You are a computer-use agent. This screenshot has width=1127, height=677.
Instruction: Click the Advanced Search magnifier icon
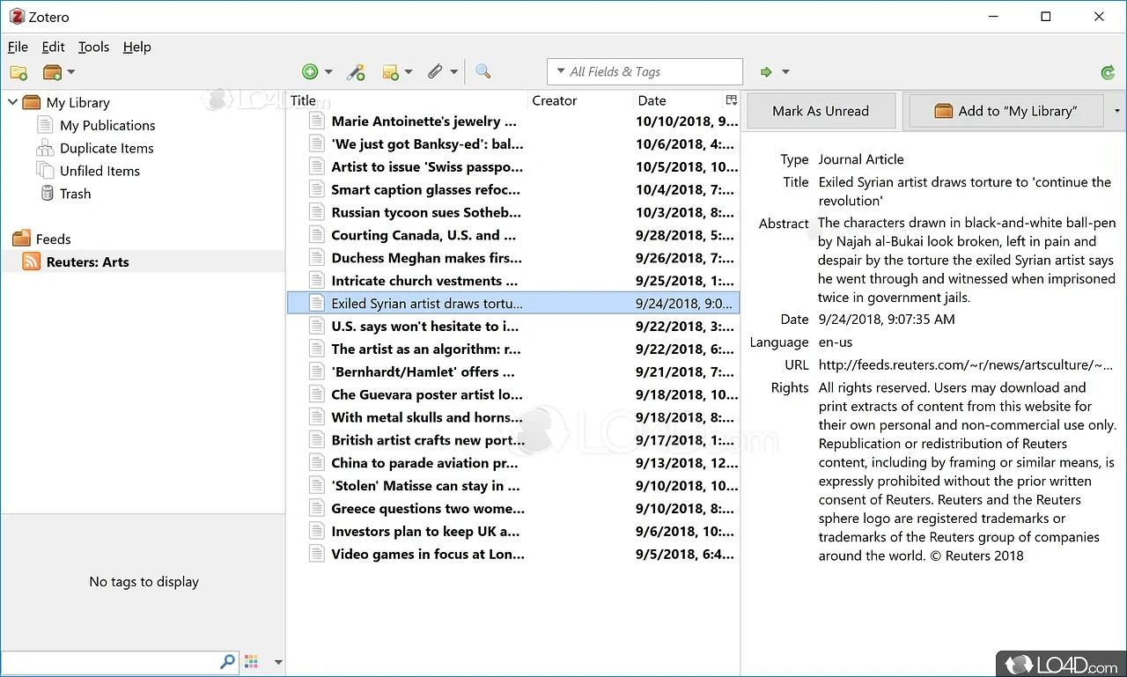(x=482, y=72)
